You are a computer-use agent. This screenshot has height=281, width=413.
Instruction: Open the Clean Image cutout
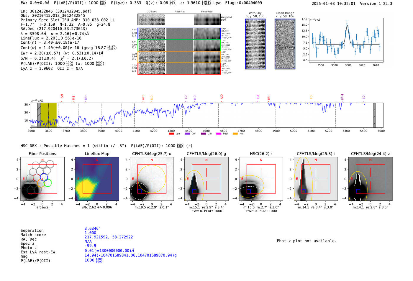pos(285,44)
